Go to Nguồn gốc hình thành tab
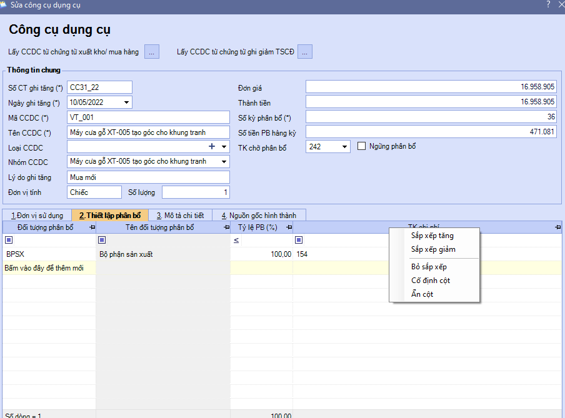 tap(259, 216)
